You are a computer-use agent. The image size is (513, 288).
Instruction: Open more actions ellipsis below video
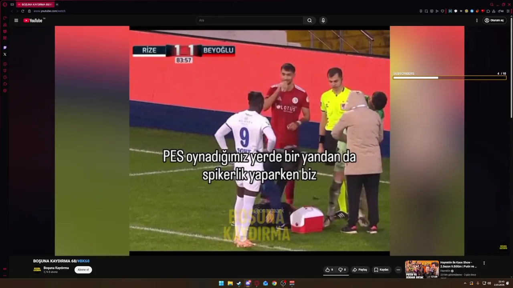pyautogui.click(x=398, y=270)
